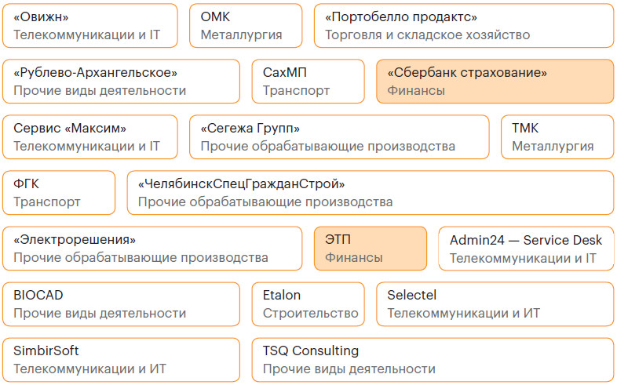Select the ОМК Металлургия card

[x=245, y=26]
